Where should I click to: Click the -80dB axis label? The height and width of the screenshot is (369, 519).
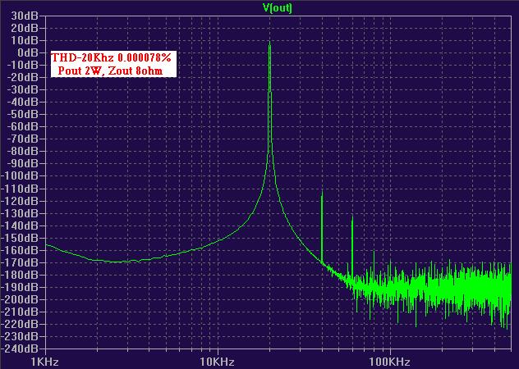(22, 151)
